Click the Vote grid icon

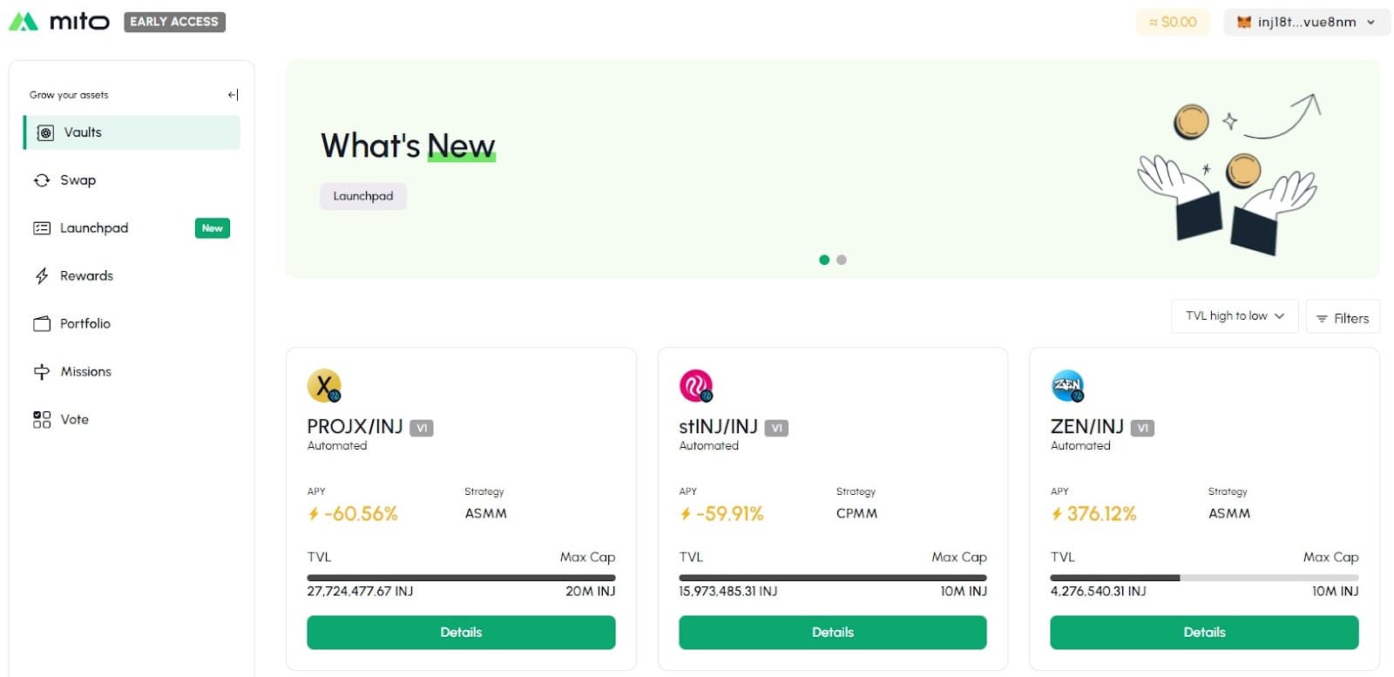42,420
